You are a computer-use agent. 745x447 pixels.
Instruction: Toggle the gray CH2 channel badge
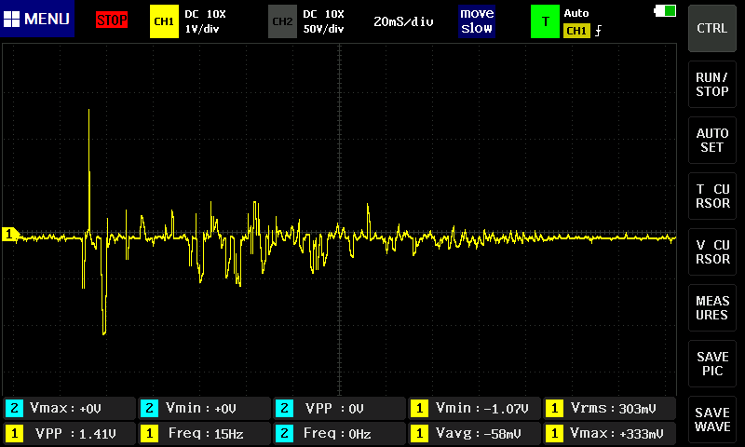point(282,20)
